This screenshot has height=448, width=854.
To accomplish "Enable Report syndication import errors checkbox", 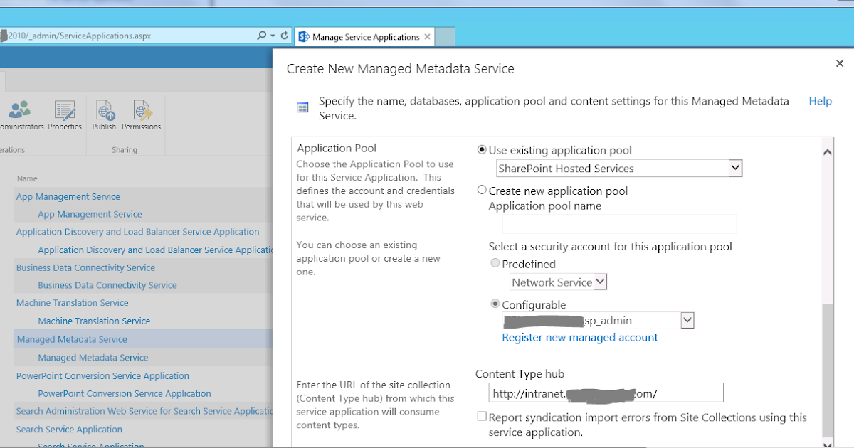I will coord(482,416).
